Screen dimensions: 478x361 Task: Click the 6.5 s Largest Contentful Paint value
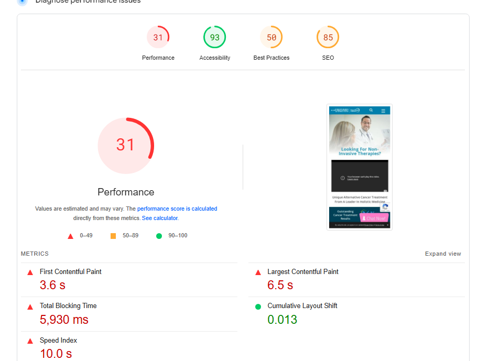[x=280, y=285]
